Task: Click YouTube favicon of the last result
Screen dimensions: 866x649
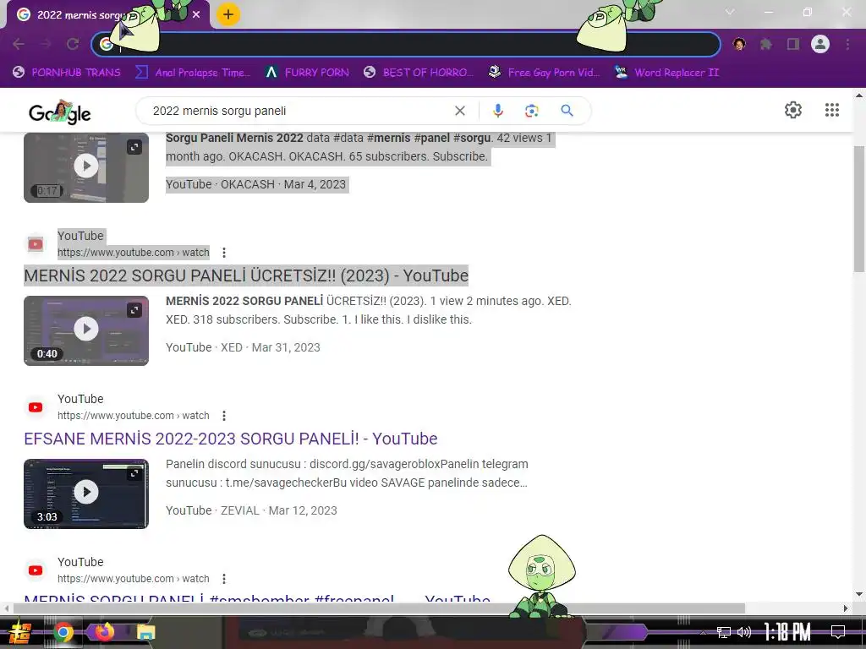Action: (x=36, y=570)
